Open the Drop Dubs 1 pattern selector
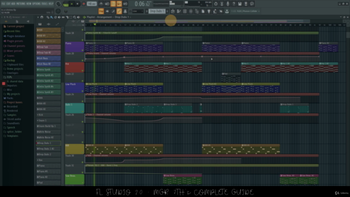 point(157,11)
